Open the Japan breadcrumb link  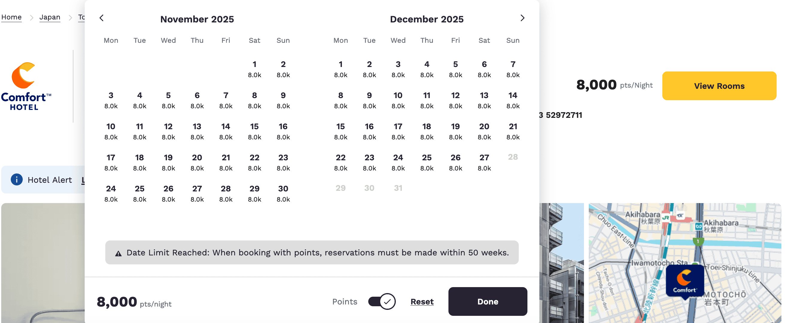click(x=50, y=17)
